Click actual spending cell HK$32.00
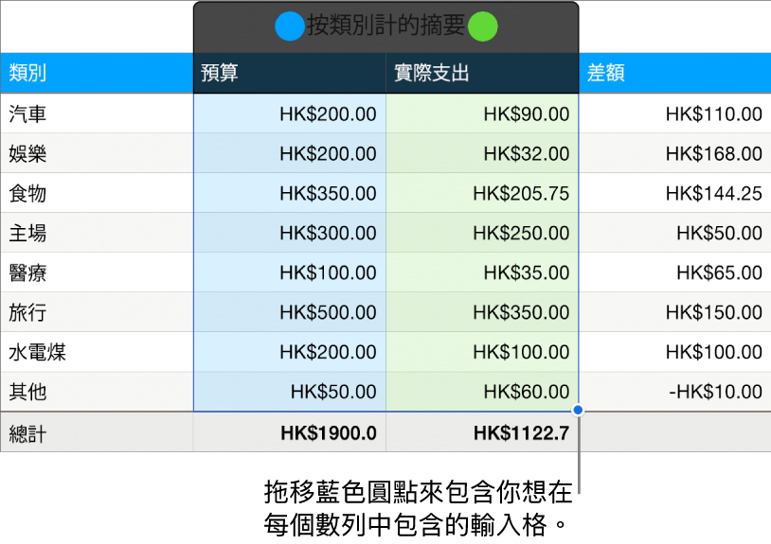771x544 pixels. (482, 153)
